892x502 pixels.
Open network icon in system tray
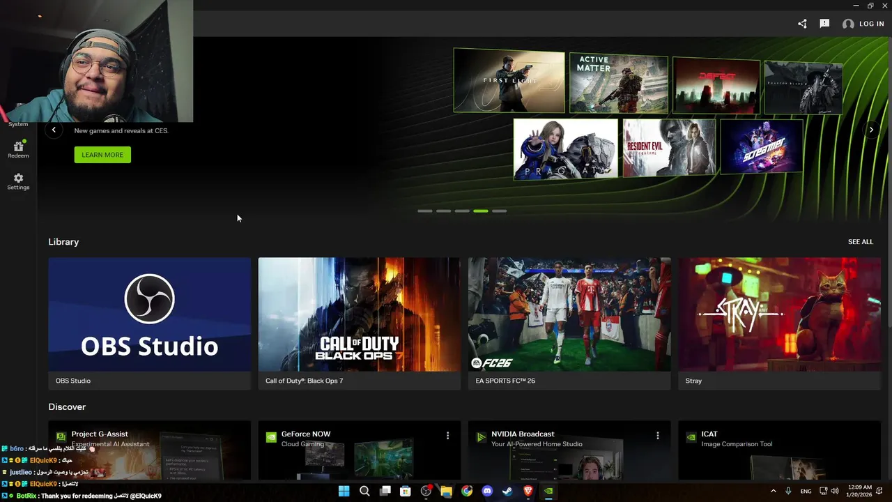(x=823, y=491)
